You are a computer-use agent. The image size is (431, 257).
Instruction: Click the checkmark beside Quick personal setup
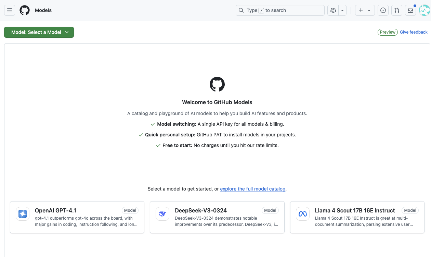(141, 135)
